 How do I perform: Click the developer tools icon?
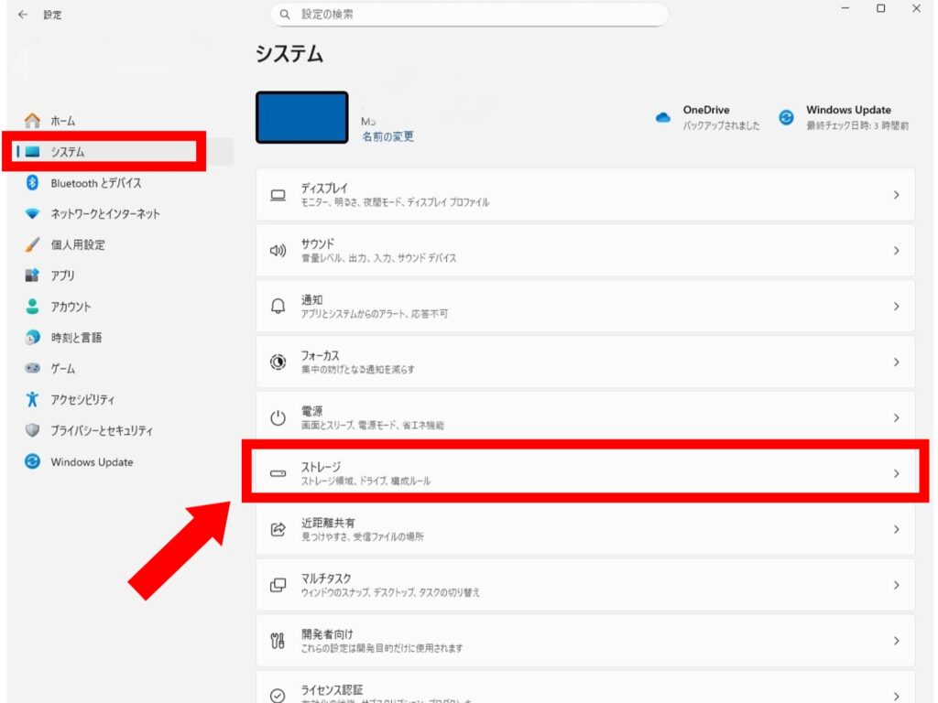pyautogui.click(x=278, y=641)
